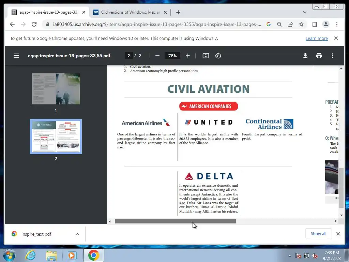This screenshot has height=262, width=349.
Task: Select page 1 thumbnail
Action: point(56,89)
